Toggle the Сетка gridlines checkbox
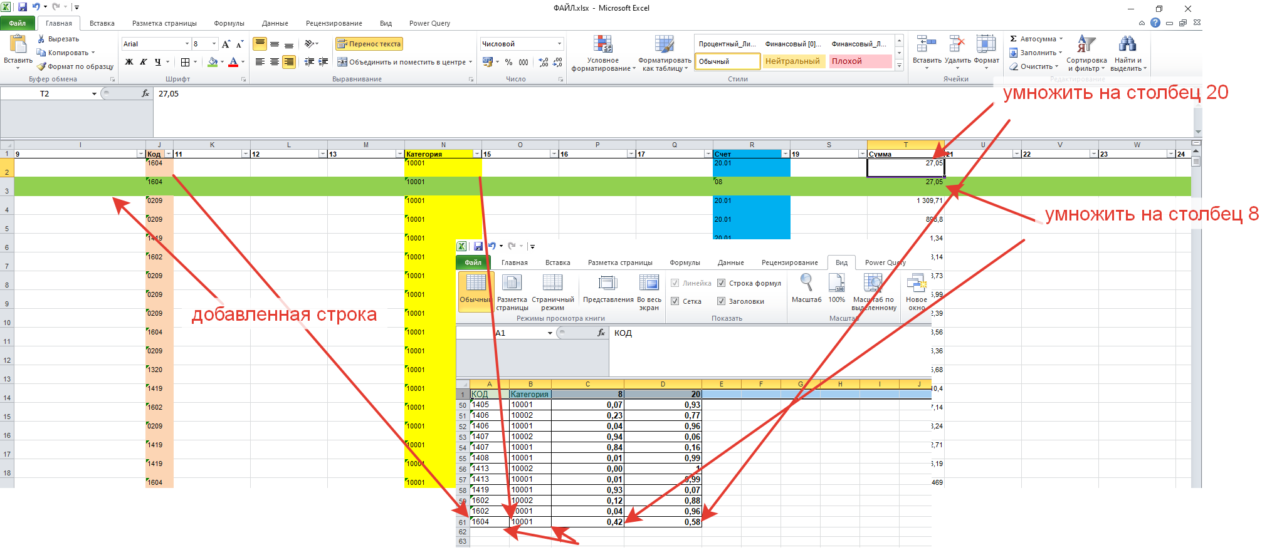This screenshot has height=550, width=1272. tap(675, 301)
